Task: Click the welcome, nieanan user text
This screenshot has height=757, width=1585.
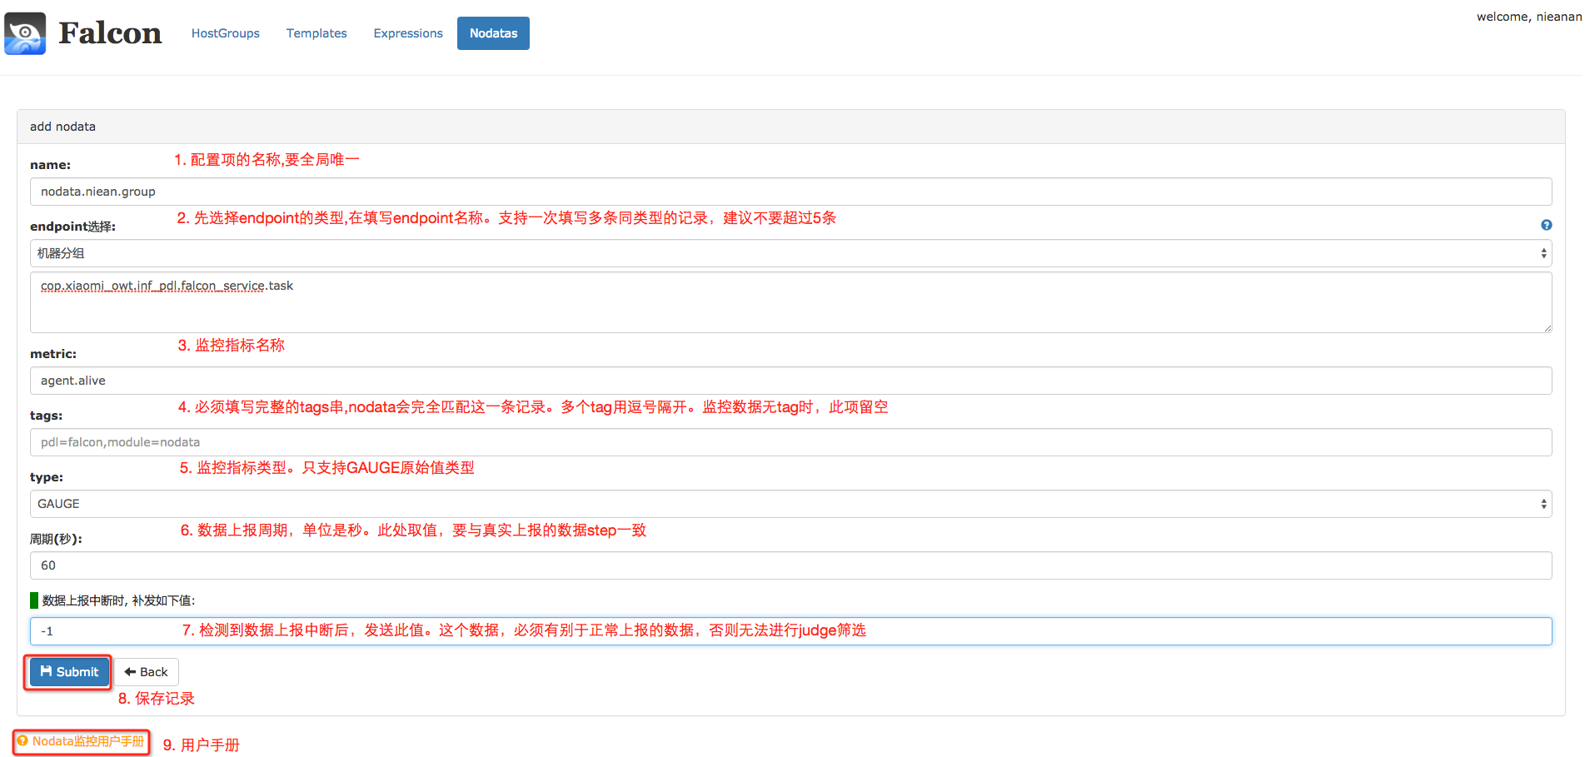Action: coord(1528,17)
